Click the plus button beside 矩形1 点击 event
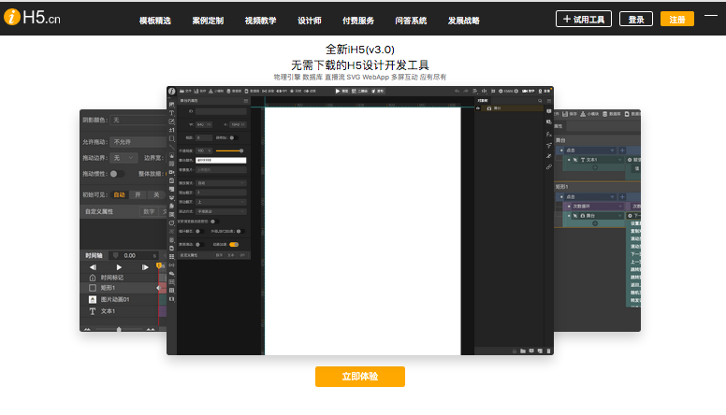 pos(622,197)
